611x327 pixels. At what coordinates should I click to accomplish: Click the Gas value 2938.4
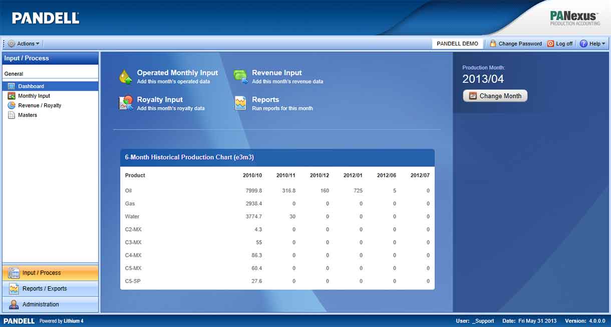coord(254,203)
